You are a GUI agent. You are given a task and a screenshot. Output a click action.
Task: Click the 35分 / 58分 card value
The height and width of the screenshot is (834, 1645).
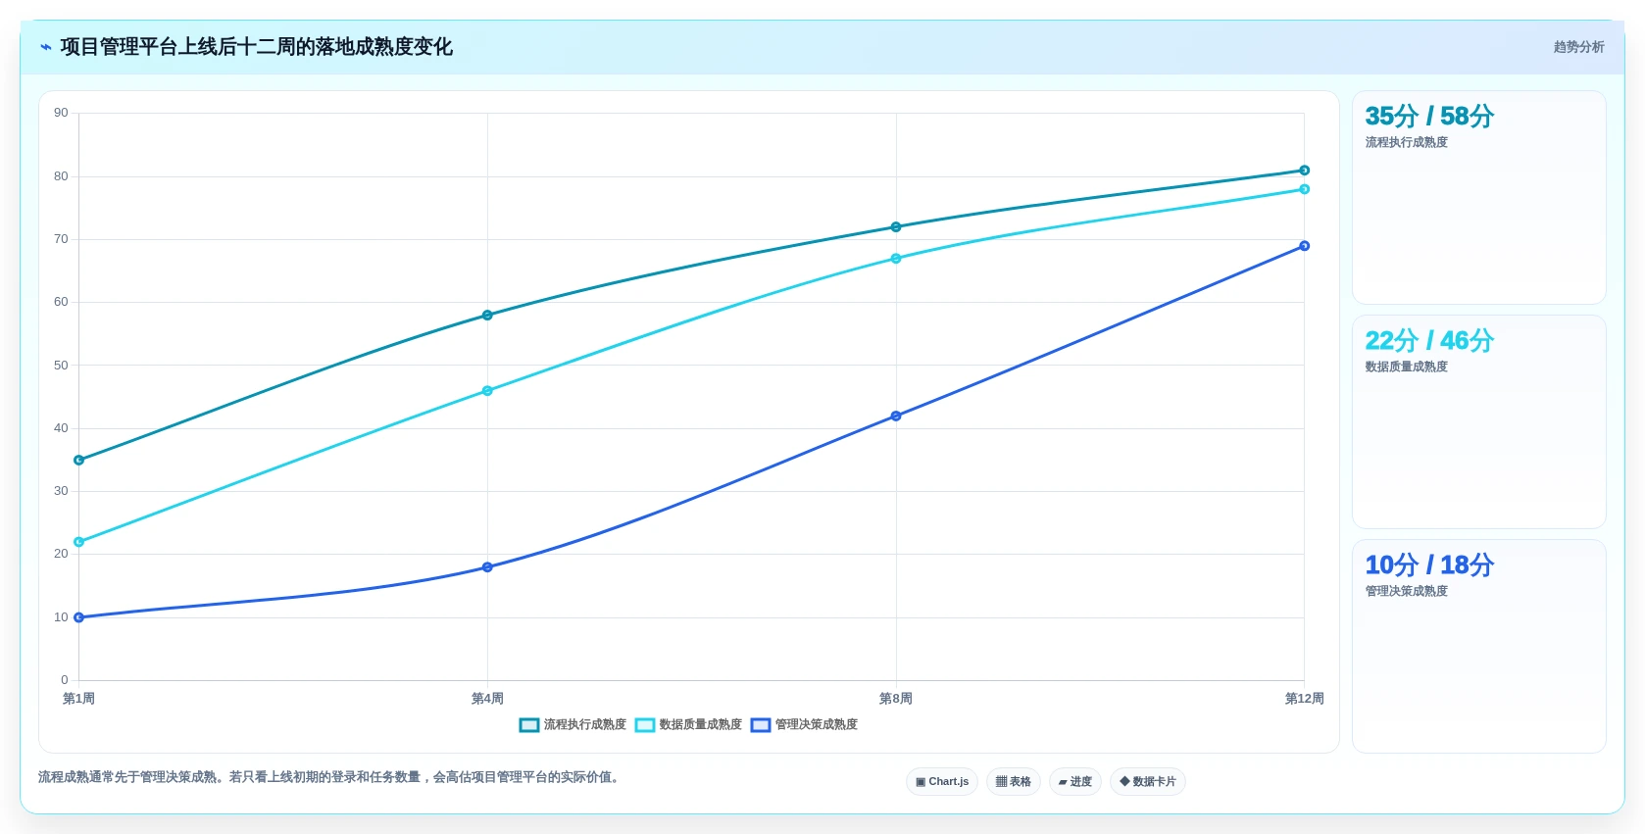pos(1429,117)
